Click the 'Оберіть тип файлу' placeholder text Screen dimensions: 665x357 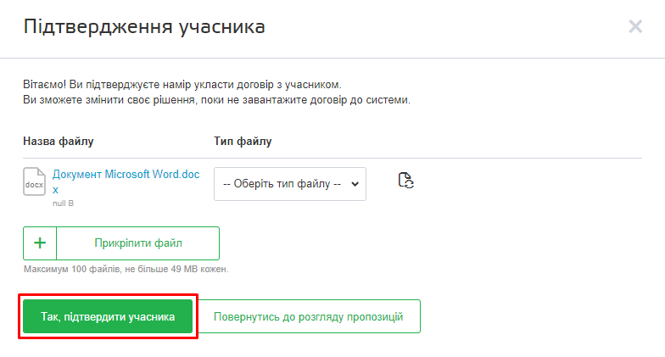click(x=281, y=183)
